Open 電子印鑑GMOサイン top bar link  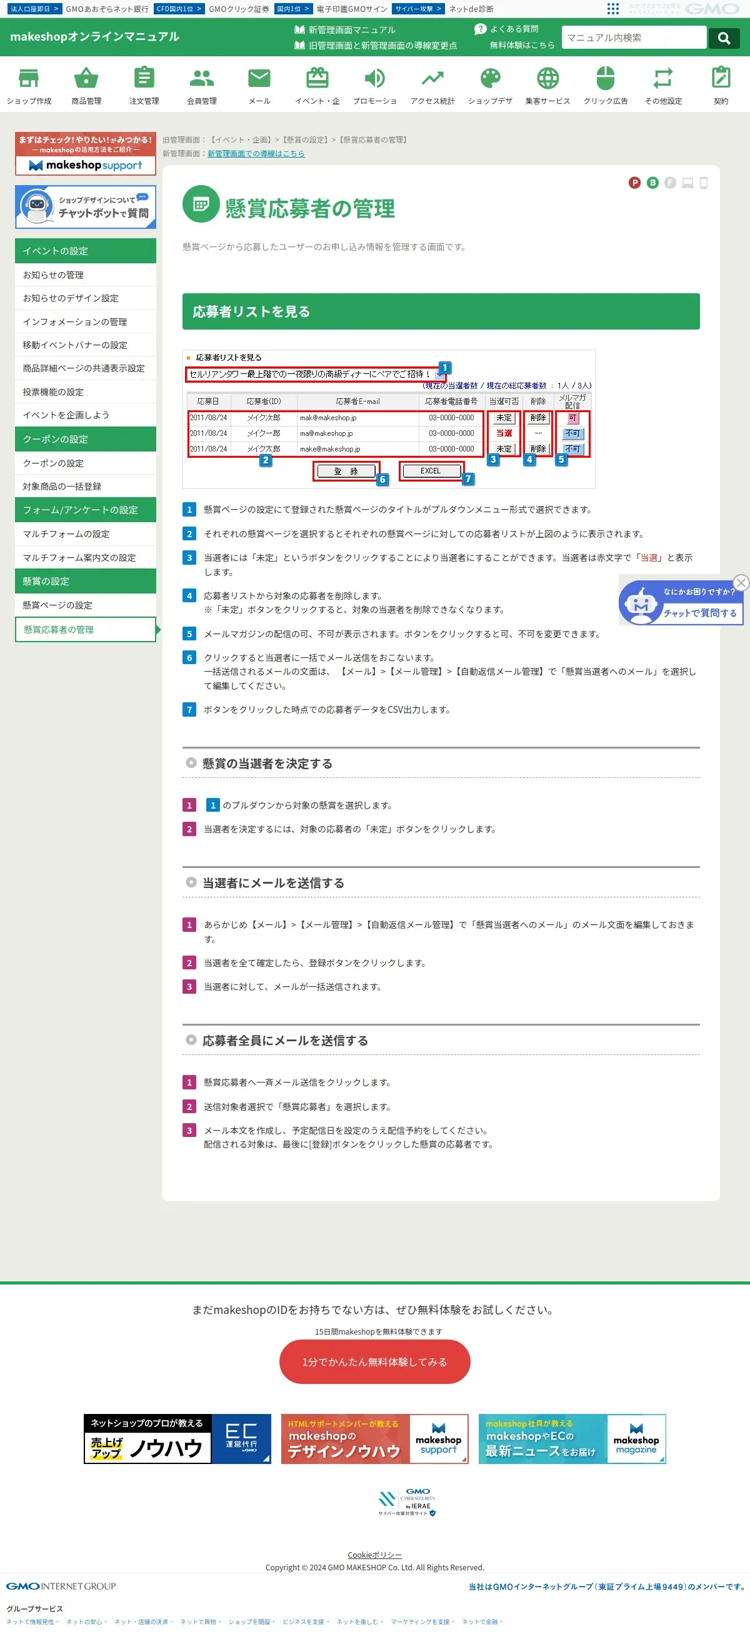pos(352,9)
